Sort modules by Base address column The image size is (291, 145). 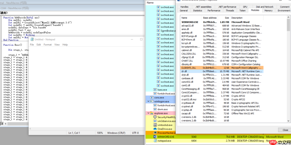[210, 18]
